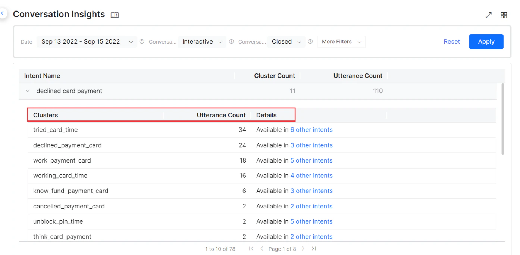Open 4 other intents link

311,176
